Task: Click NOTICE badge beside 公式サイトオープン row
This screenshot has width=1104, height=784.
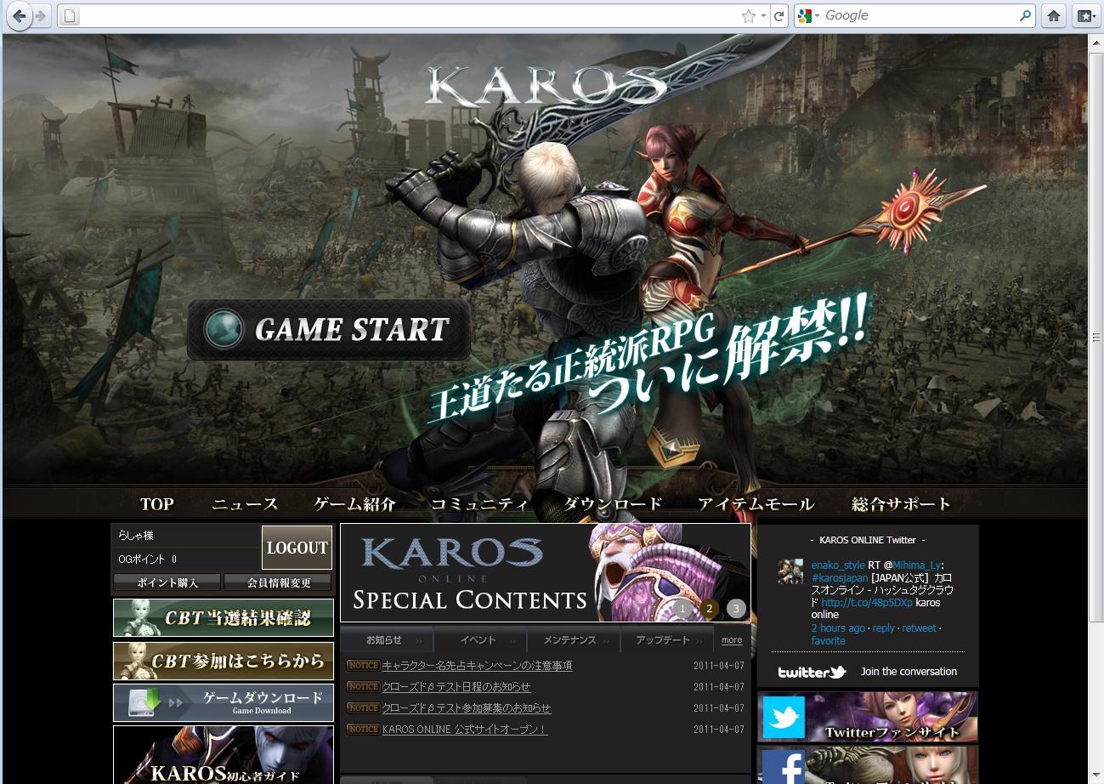Action: pyautogui.click(x=363, y=729)
